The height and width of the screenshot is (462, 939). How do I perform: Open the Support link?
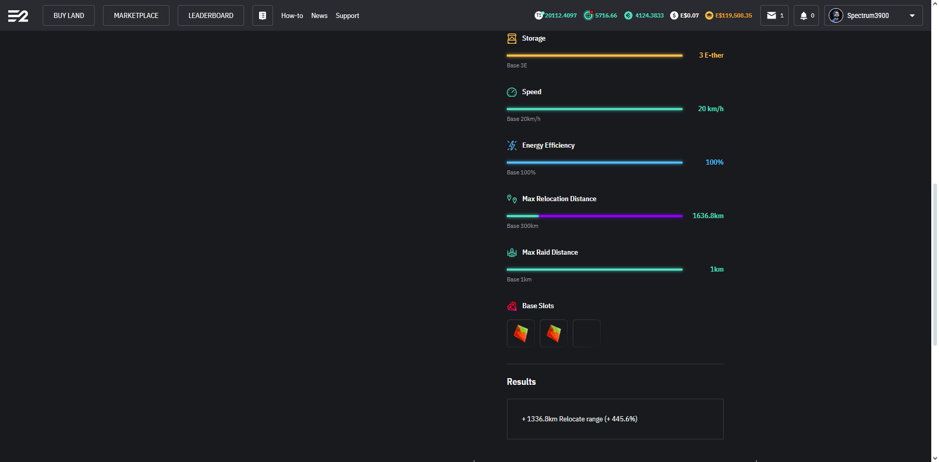tap(347, 15)
